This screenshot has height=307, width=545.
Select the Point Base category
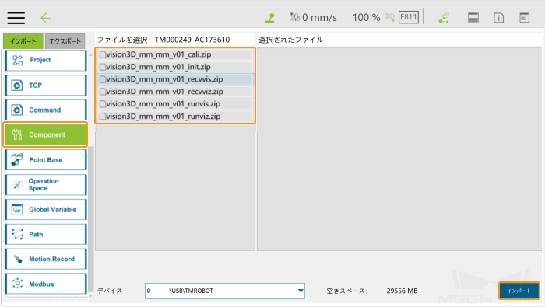tap(46, 160)
